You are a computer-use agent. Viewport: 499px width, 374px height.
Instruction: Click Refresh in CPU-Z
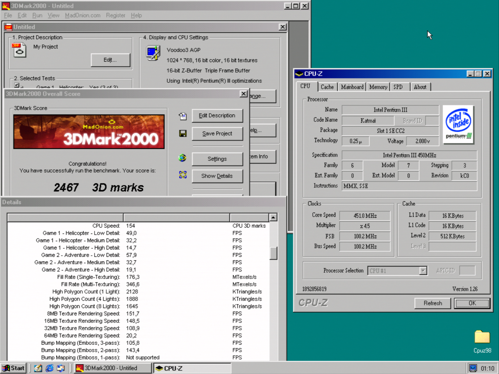click(433, 303)
